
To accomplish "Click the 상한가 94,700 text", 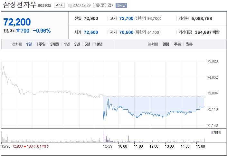I will coord(148,19).
